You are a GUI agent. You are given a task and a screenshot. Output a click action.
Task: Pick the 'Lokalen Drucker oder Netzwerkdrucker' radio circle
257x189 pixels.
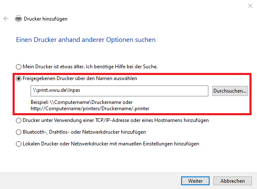tap(18, 144)
